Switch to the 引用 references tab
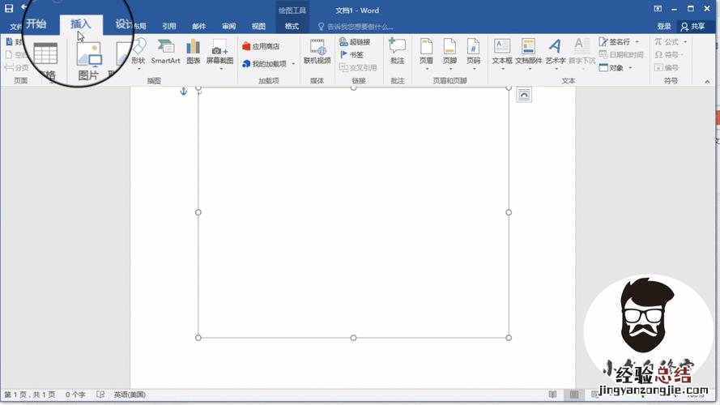This screenshot has width=720, height=405. tap(168, 27)
